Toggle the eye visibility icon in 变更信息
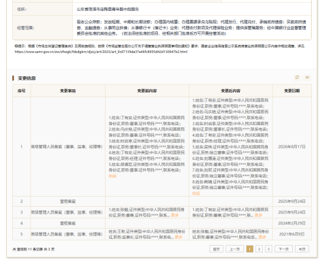This screenshot has width=331, height=262. (307, 78)
